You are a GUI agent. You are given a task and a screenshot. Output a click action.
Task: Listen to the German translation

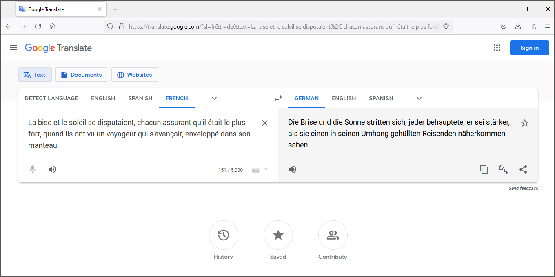click(x=293, y=169)
